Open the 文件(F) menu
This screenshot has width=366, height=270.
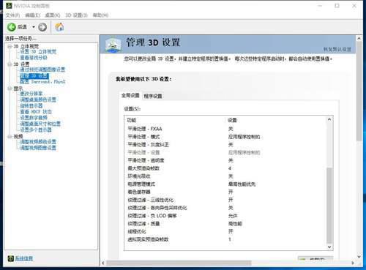point(12,15)
